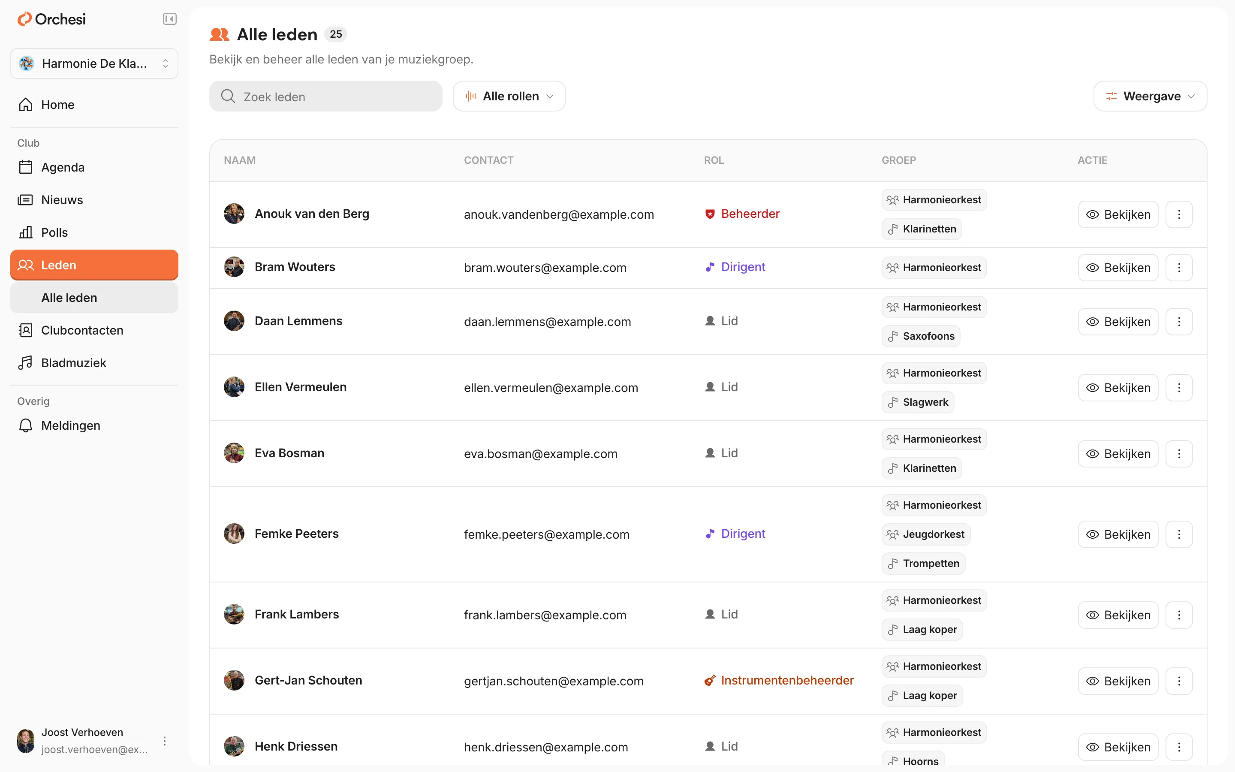
Task: Click Anouk van den Berg's avatar
Action: coord(234,214)
